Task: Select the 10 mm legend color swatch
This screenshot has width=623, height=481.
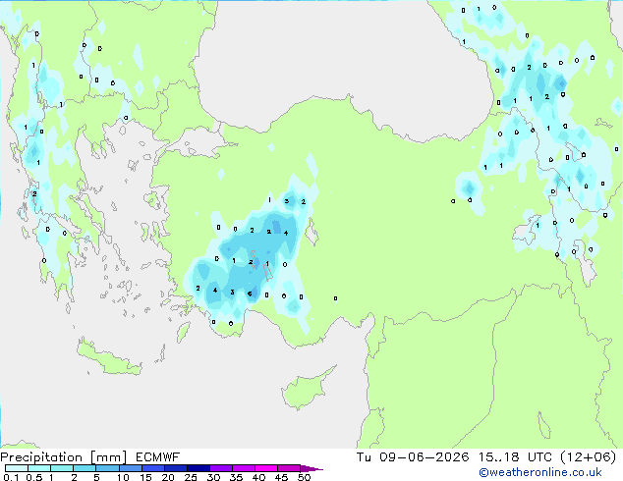Action: 130,468
